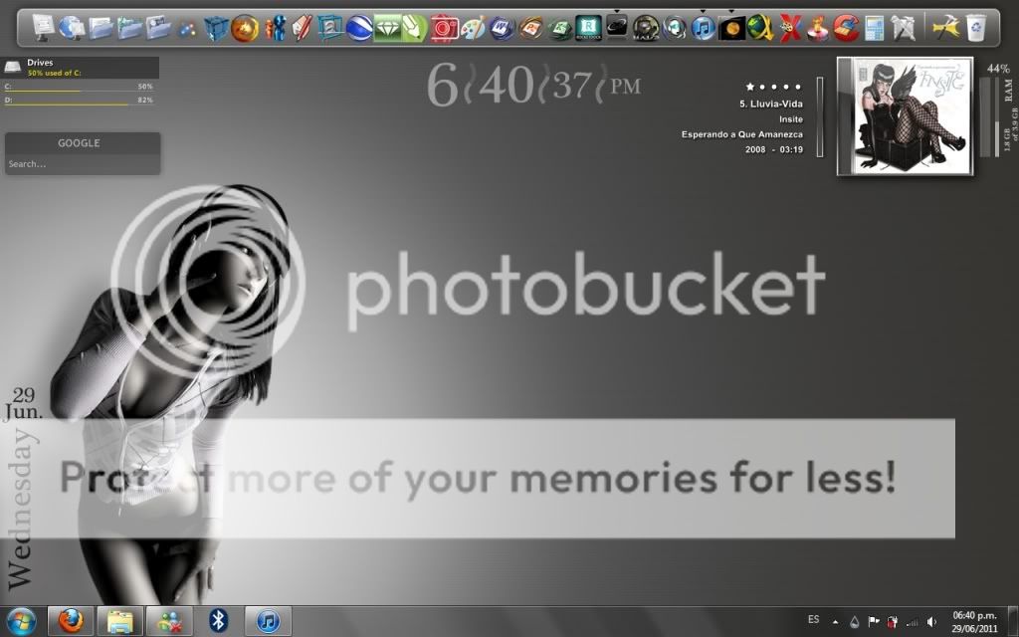Screen dimensions: 1019x637
Task: Open the My Computer dock icon
Action: point(44,28)
